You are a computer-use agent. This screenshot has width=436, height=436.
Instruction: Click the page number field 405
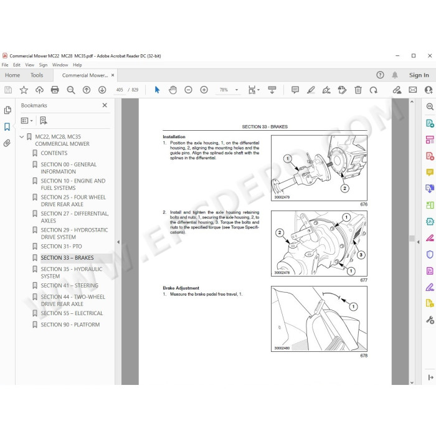[x=120, y=90]
